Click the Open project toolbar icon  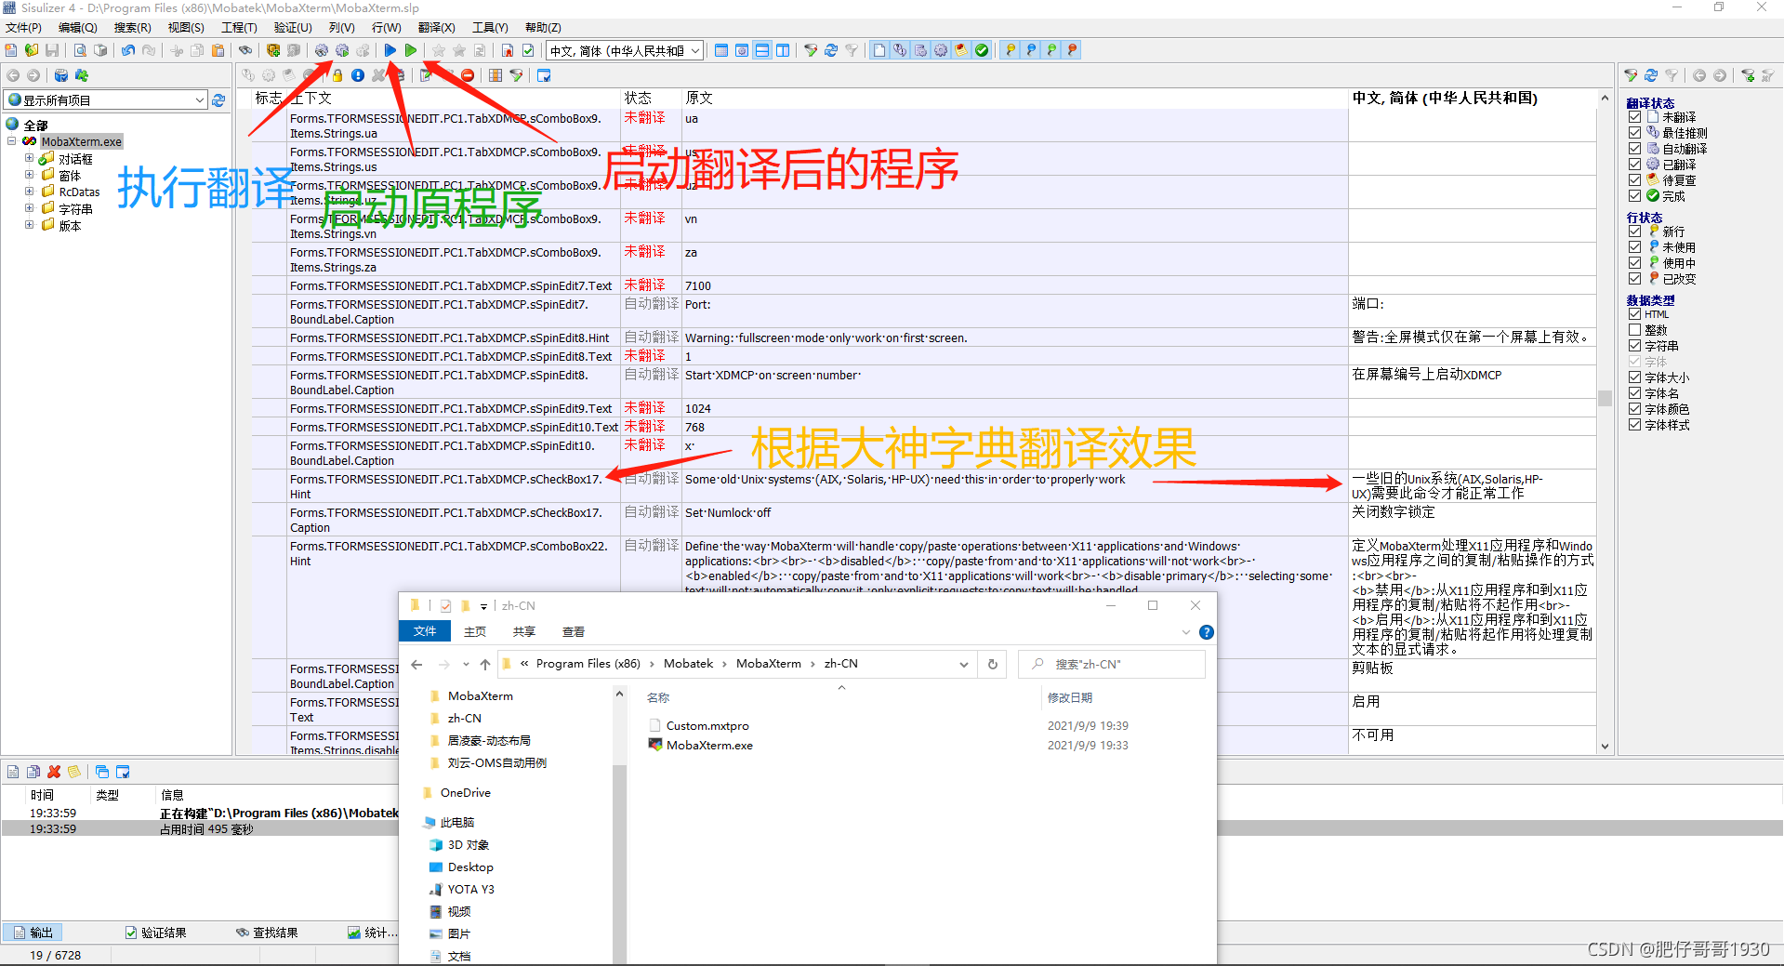click(32, 50)
